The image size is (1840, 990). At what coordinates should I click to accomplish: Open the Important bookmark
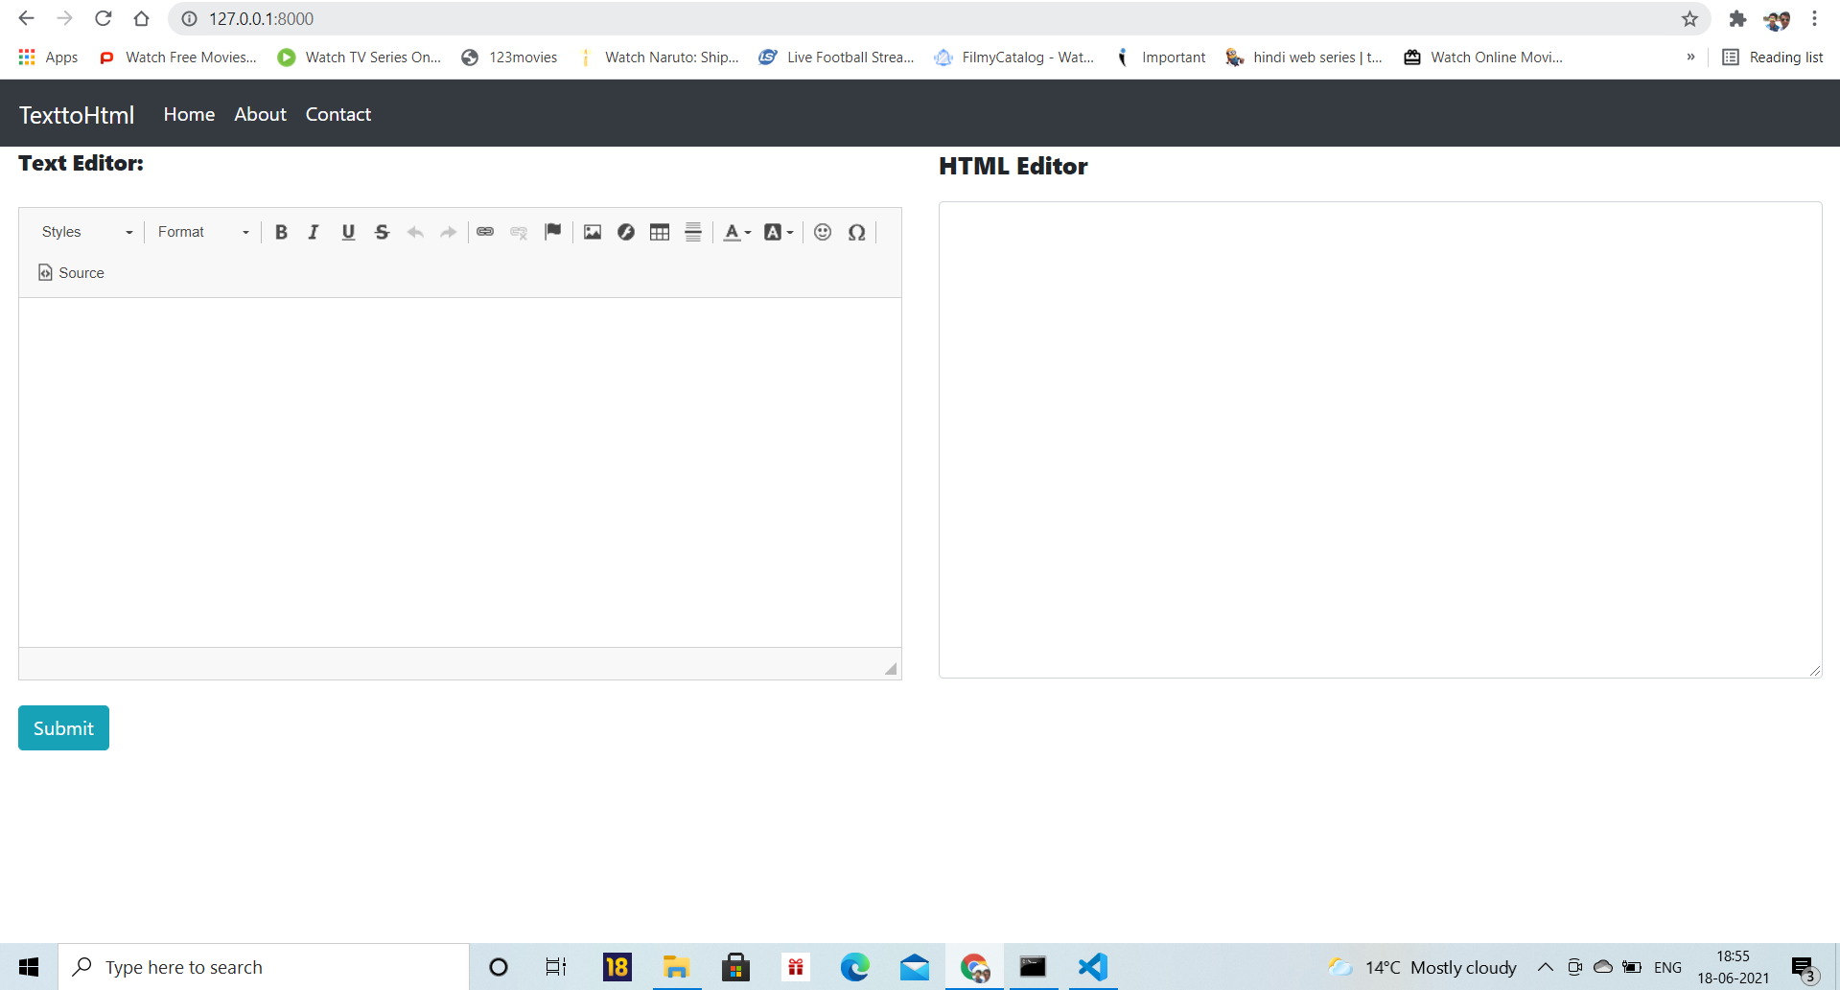point(1159,58)
